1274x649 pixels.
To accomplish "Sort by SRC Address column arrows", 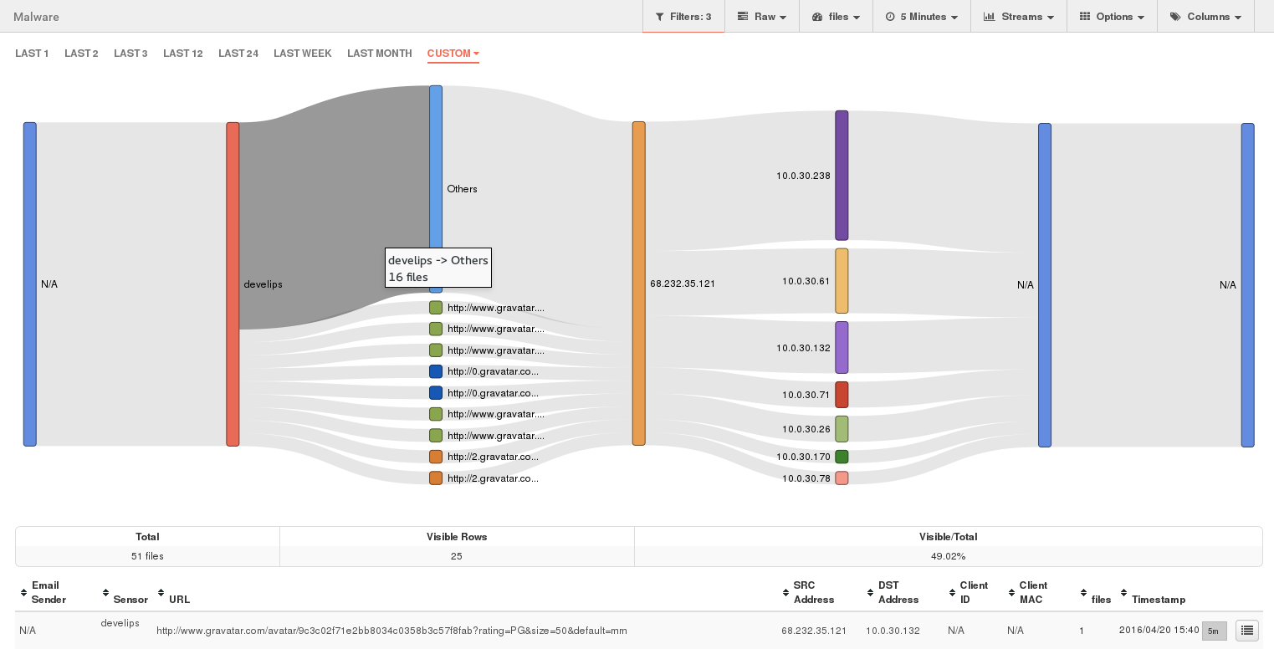I will (785, 592).
